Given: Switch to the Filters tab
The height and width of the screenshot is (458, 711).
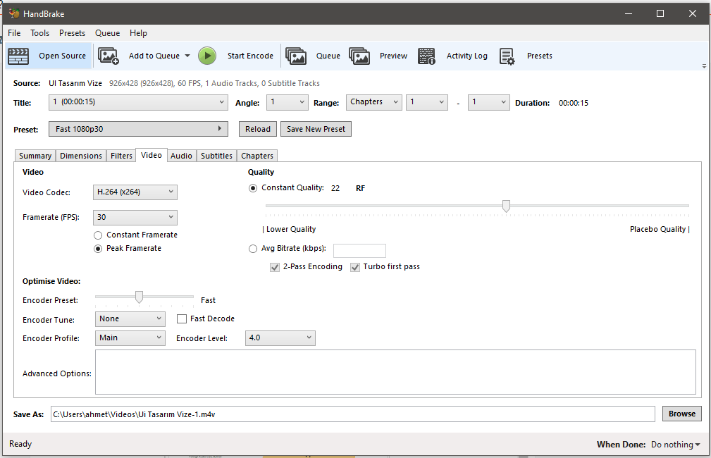Looking at the screenshot, I should click(x=121, y=156).
